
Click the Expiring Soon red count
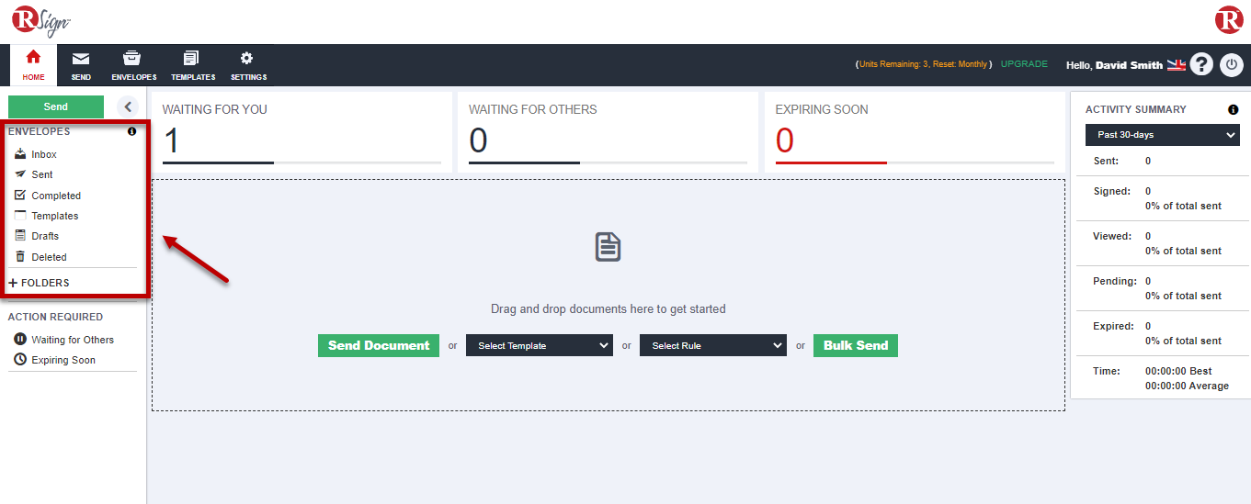point(785,141)
